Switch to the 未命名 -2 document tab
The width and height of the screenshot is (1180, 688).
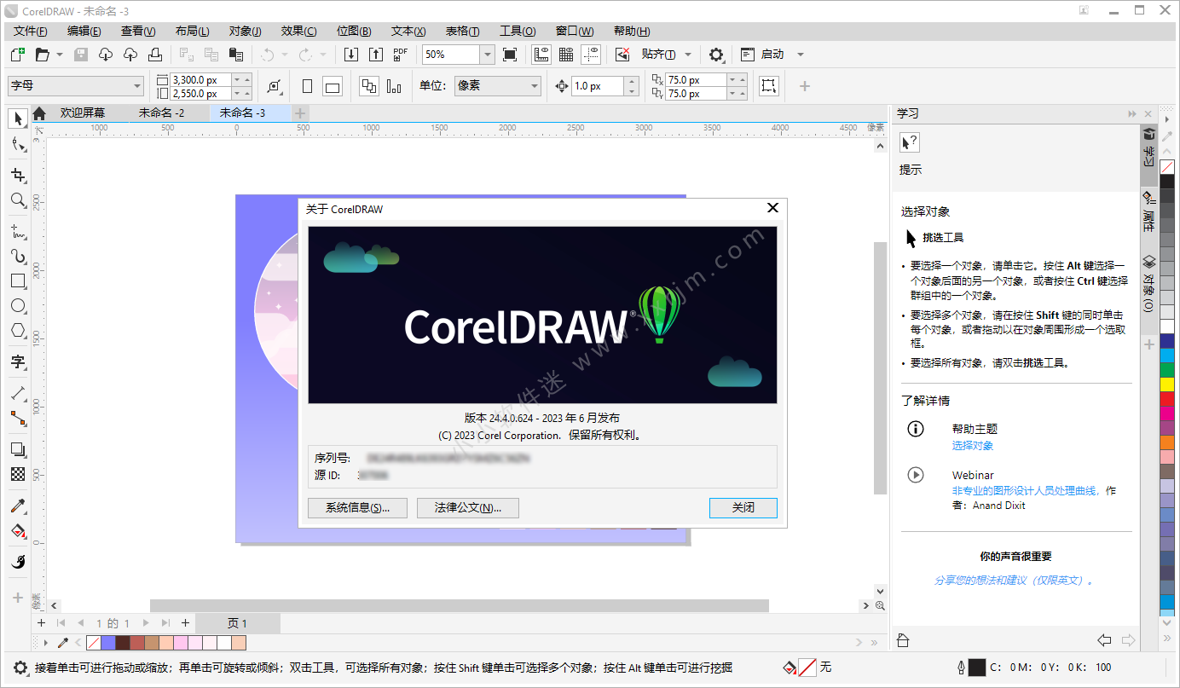[162, 113]
